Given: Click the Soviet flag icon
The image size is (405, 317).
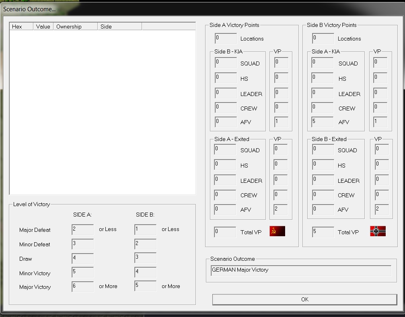Looking at the screenshot, I should [x=277, y=231].
